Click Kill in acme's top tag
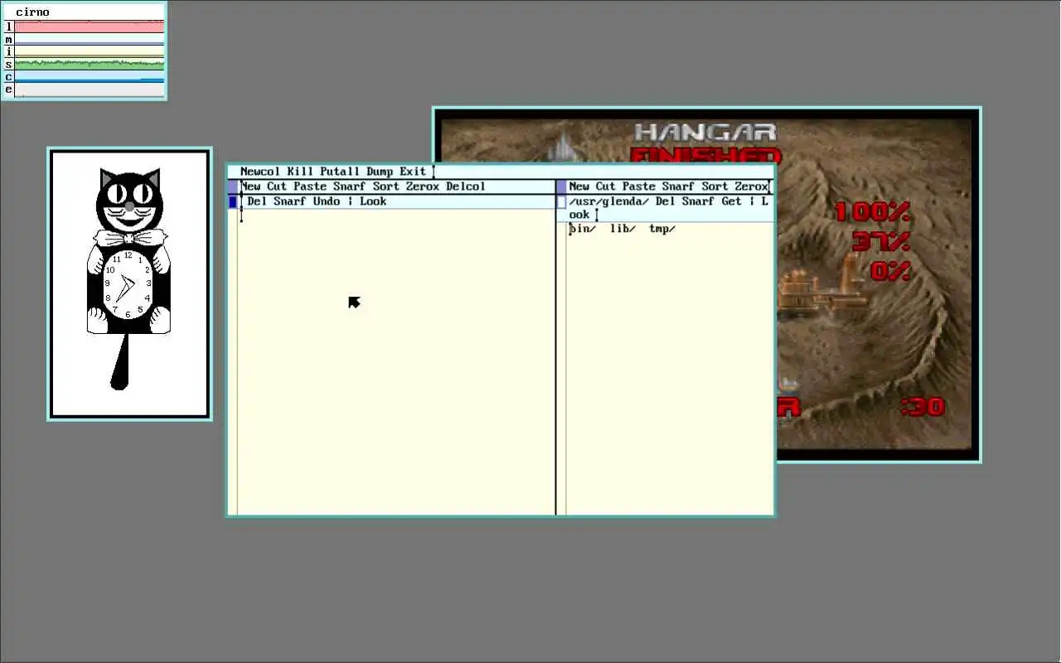 click(300, 172)
